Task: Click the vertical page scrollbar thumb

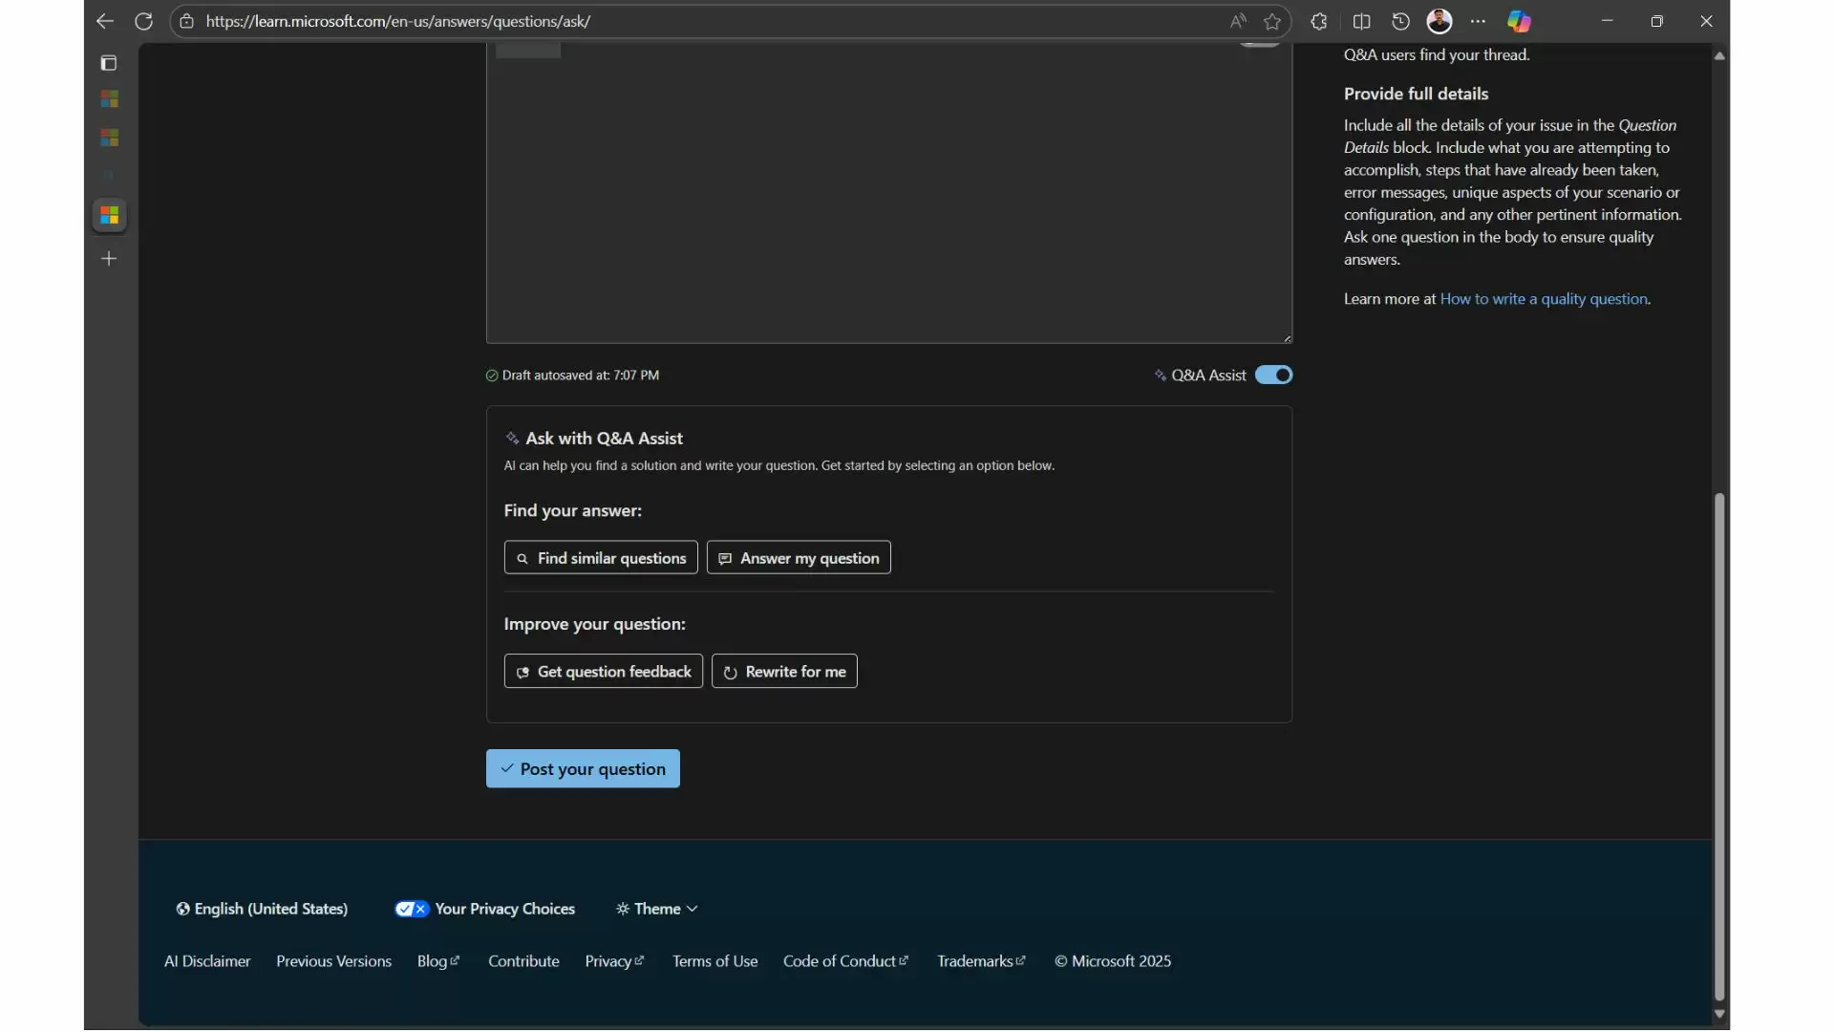Action: [1719, 745]
